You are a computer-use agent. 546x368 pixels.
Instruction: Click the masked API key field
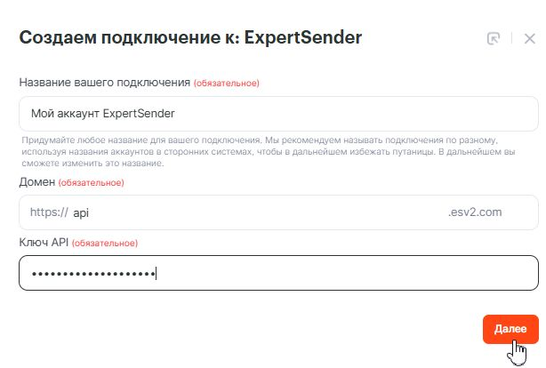(277, 273)
